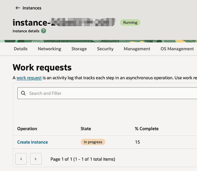
Task: Open the OS Management tab
Action: (x=177, y=49)
